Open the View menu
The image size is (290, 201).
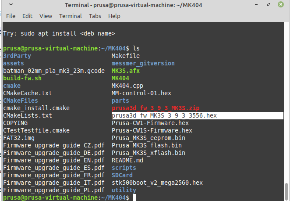[46, 16]
